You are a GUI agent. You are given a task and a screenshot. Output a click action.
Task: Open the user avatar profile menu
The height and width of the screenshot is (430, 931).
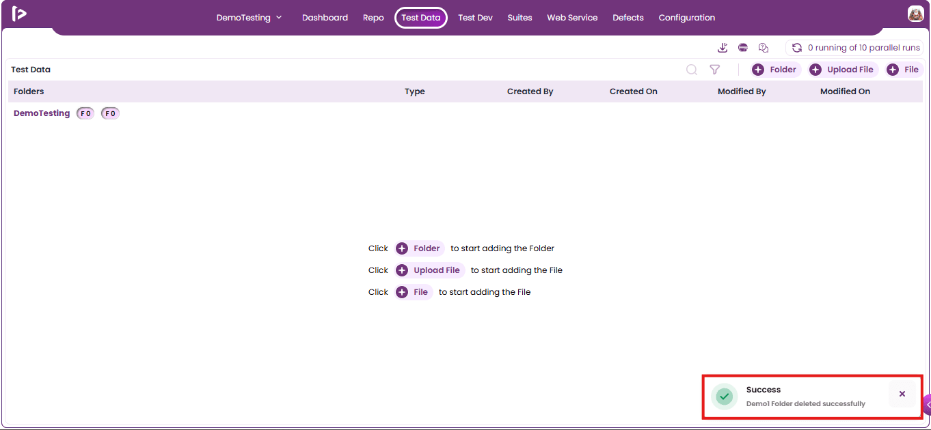915,14
